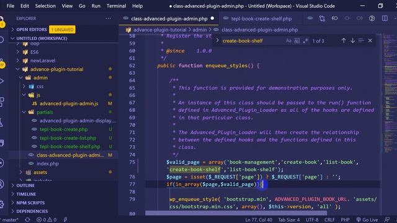
Task: Click the go to next change icon
Action: (359, 19)
